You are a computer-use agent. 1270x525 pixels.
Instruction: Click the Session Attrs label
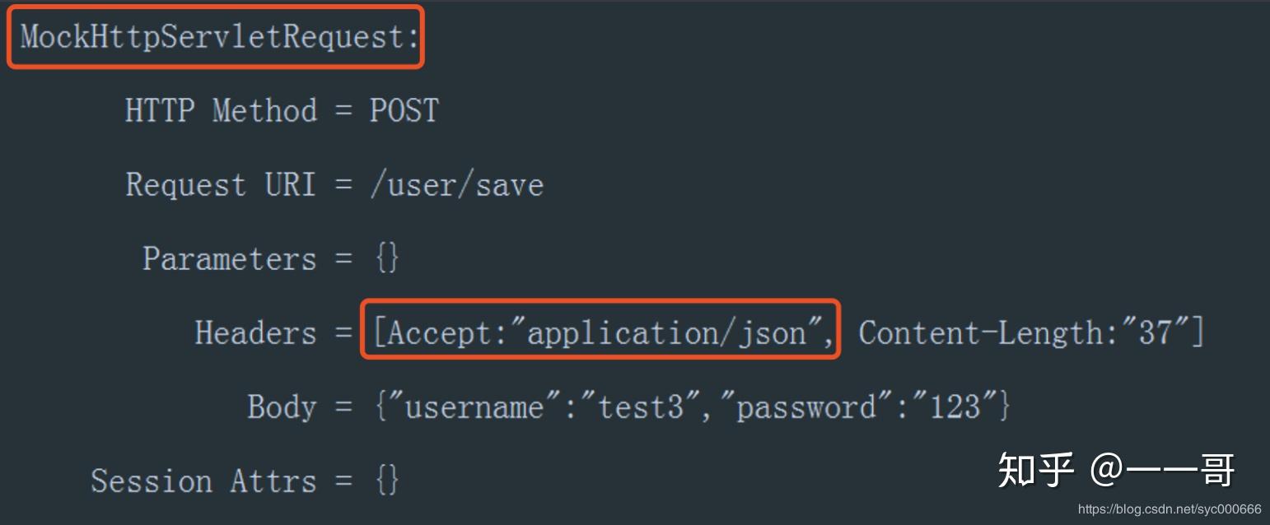coord(203,481)
